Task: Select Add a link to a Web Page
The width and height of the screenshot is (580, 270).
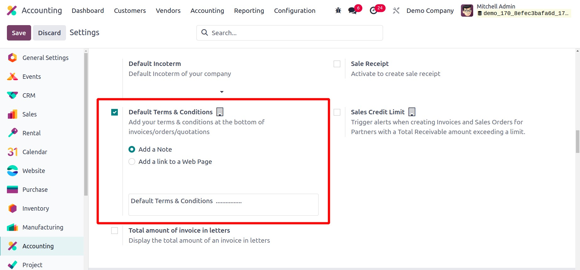Action: 132,162
